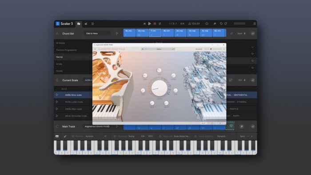Switch to keyboard view icon
The width and height of the screenshot is (311, 175).
tap(57, 136)
